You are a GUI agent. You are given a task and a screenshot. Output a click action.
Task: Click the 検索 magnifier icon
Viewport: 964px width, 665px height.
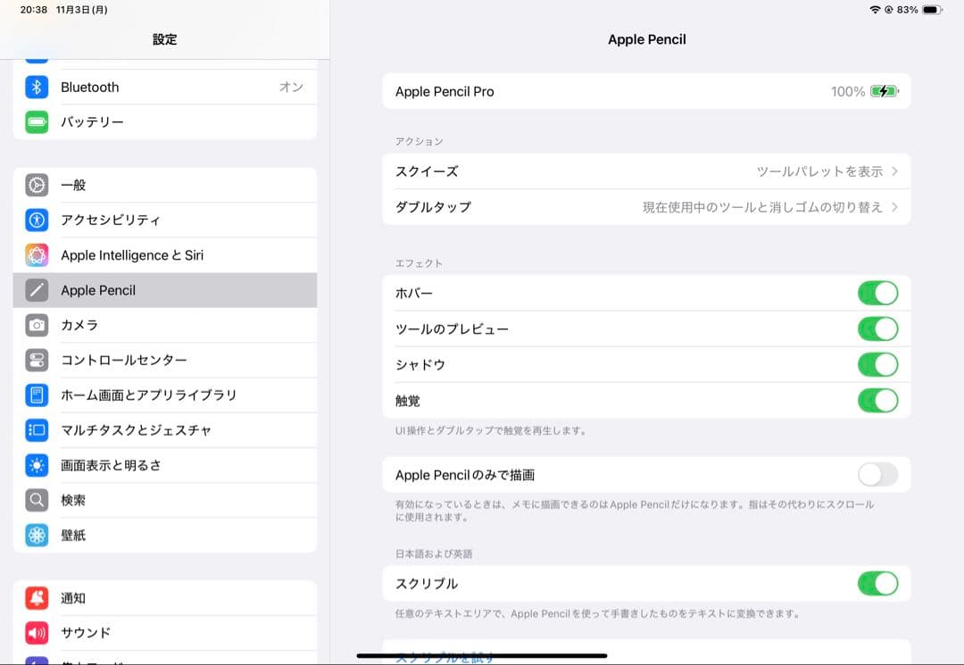point(37,500)
